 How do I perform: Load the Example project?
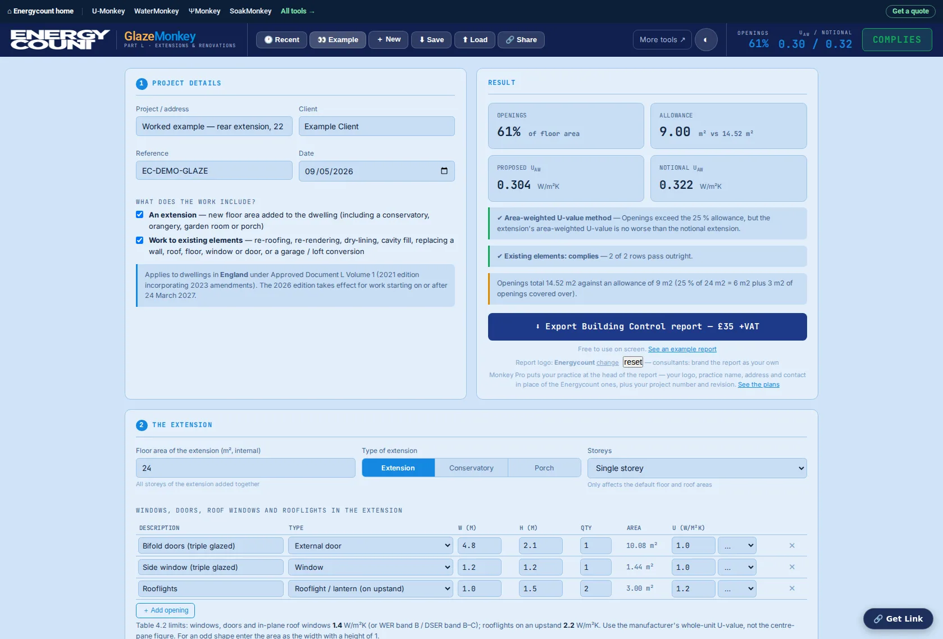click(338, 40)
